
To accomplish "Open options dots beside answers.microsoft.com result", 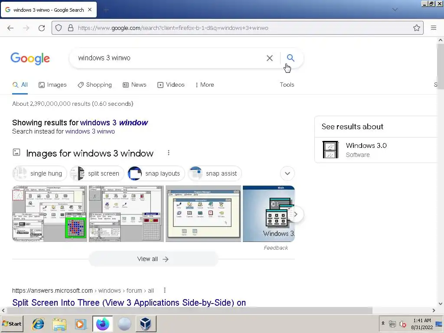I will click(164, 290).
